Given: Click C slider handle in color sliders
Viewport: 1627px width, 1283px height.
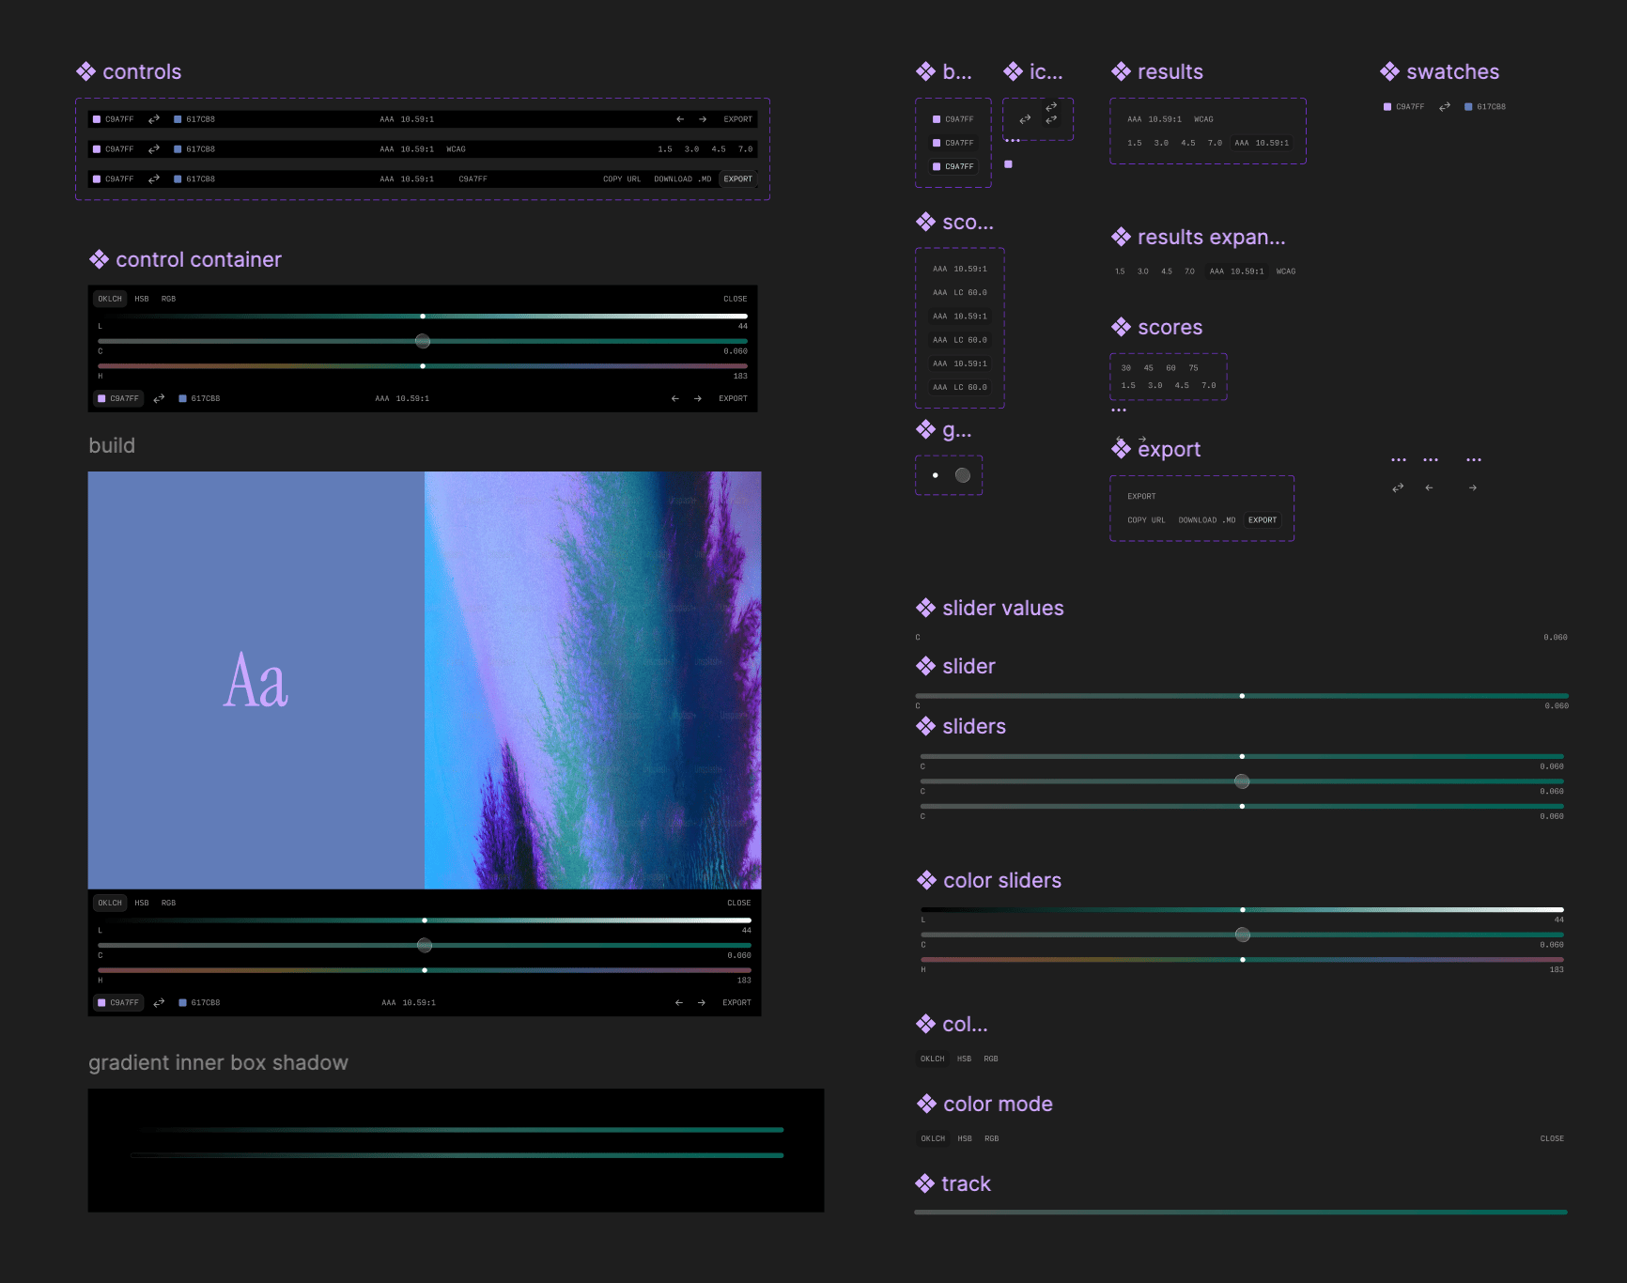Looking at the screenshot, I should [1243, 935].
